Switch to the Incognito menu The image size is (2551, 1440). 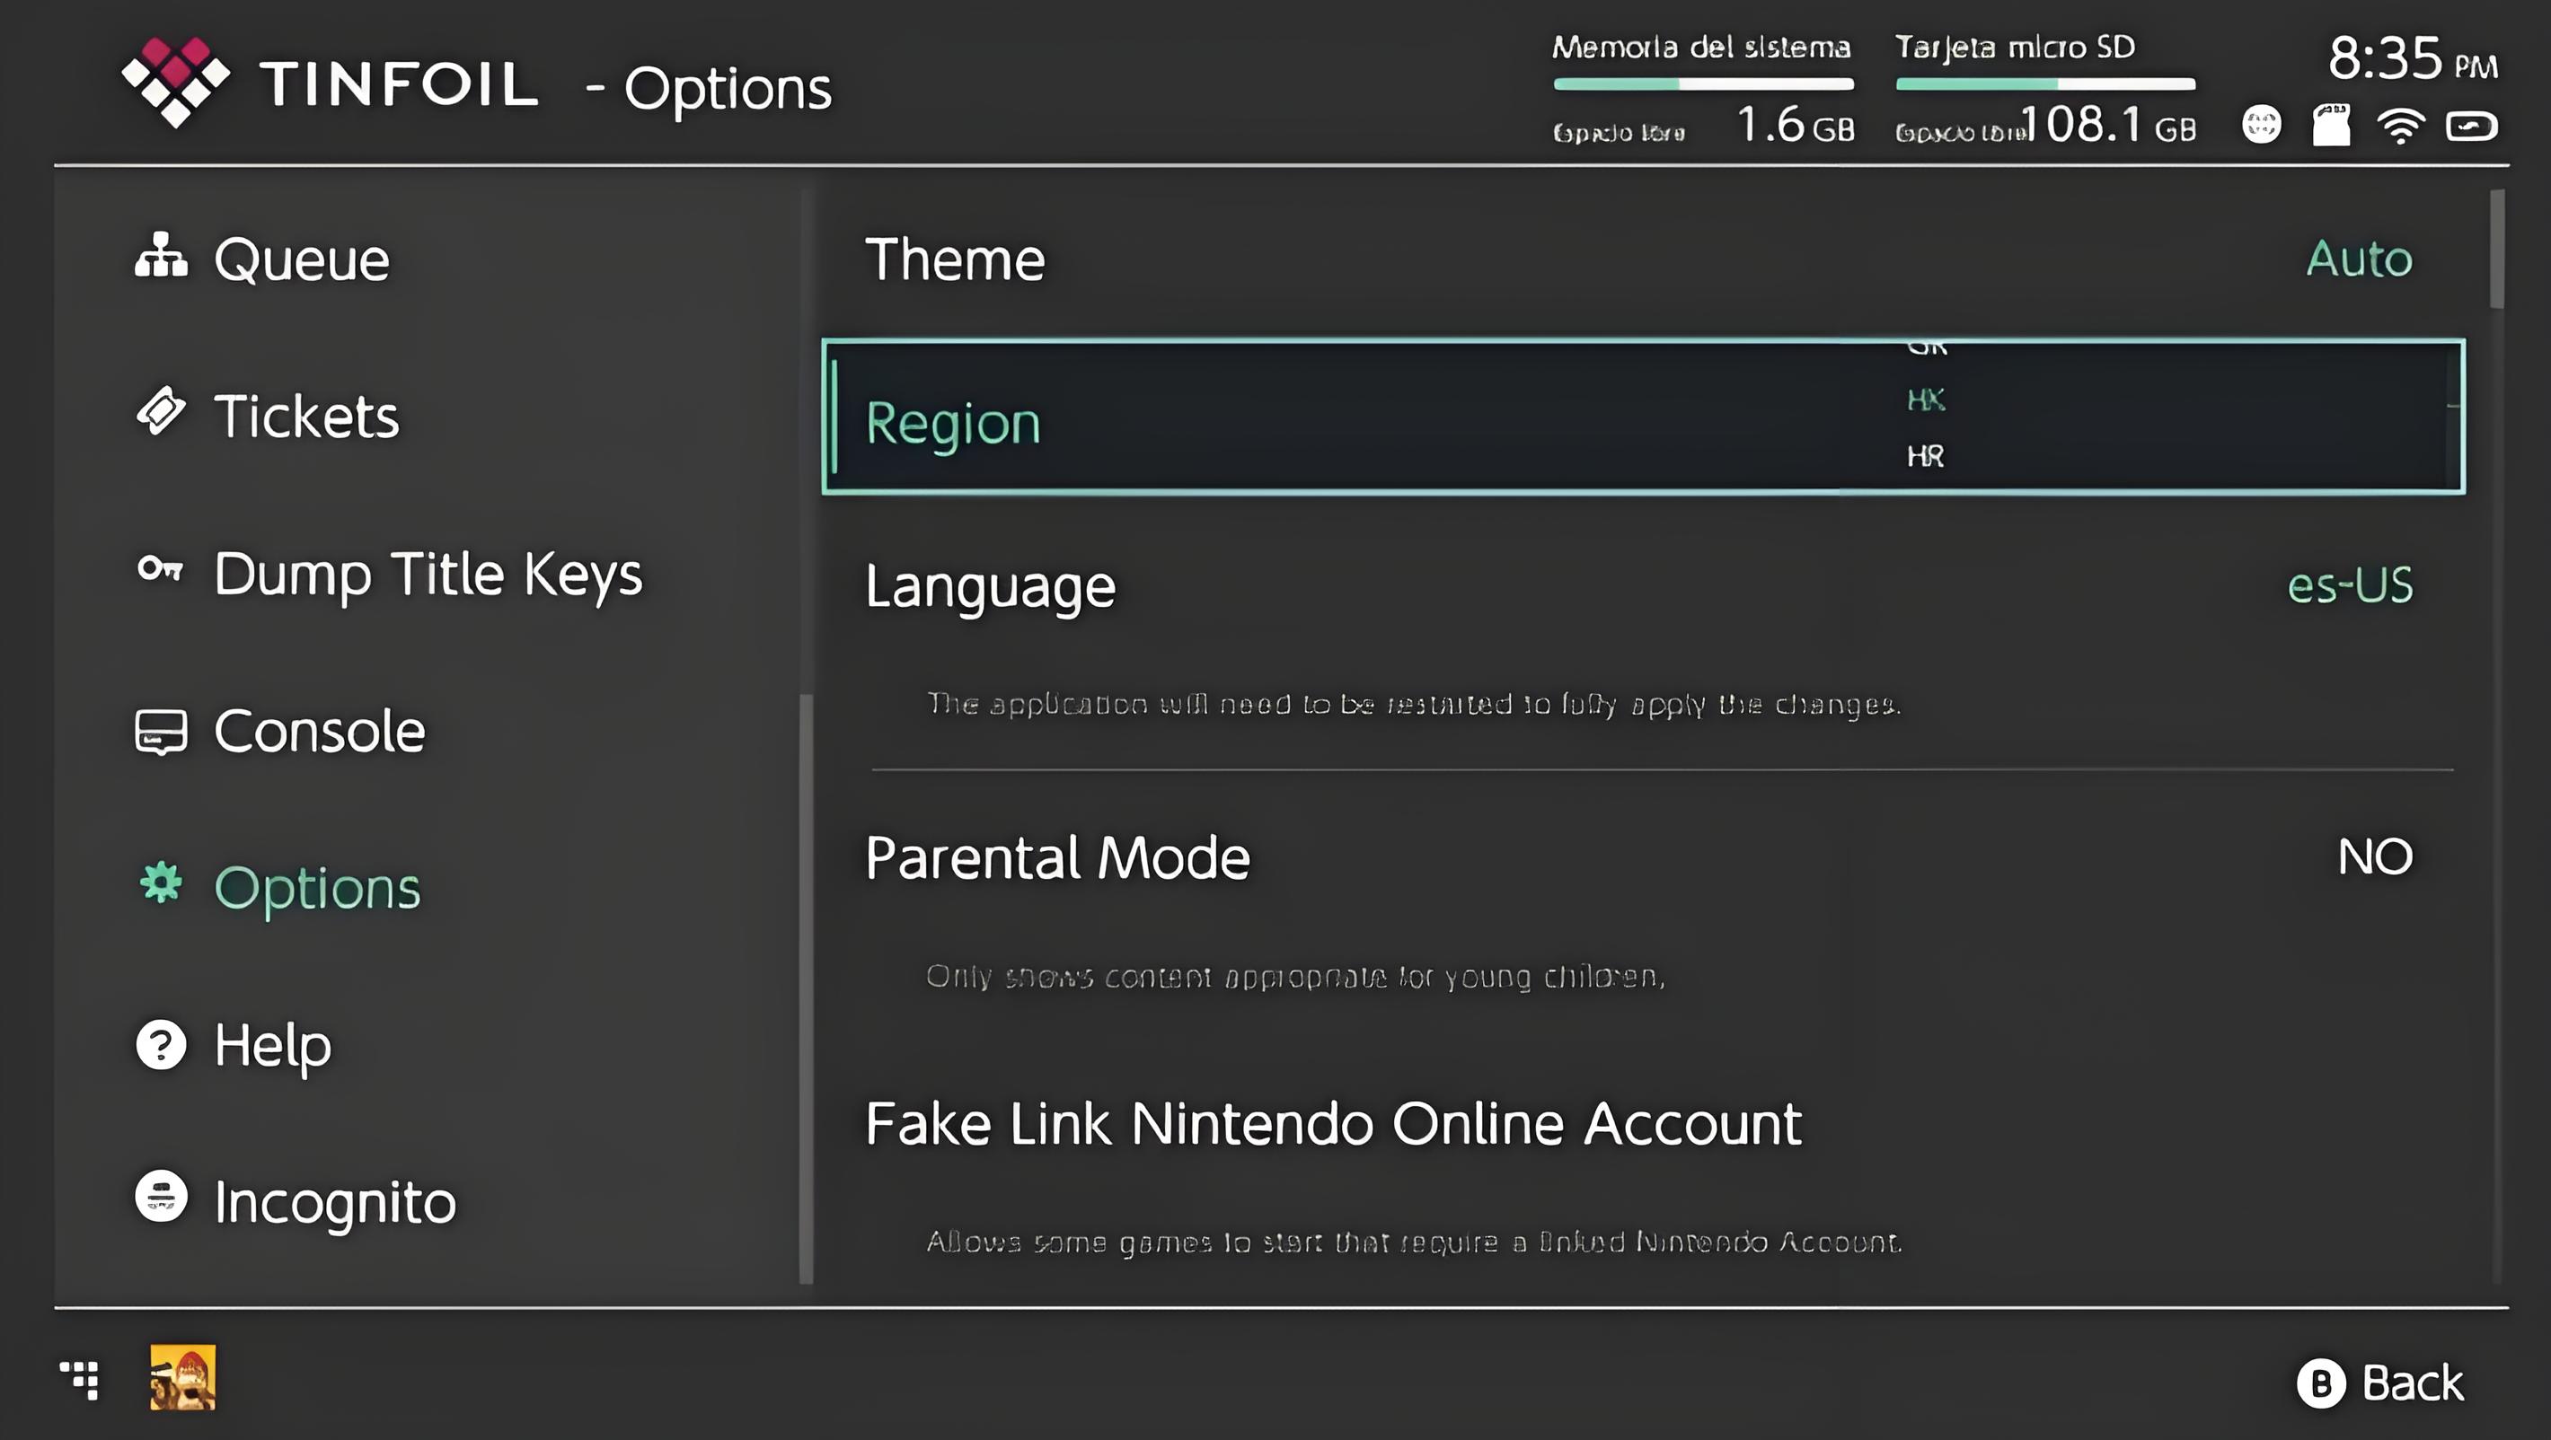334,1202
